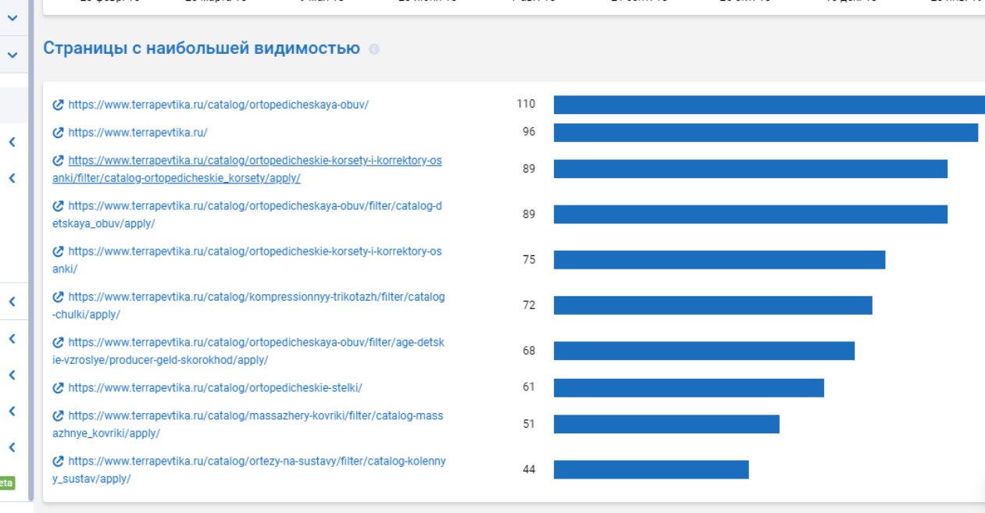The width and height of the screenshot is (985, 513).
Task: Click external link icon for the terrapevtika.ru homepage URL
Action: pos(58,133)
